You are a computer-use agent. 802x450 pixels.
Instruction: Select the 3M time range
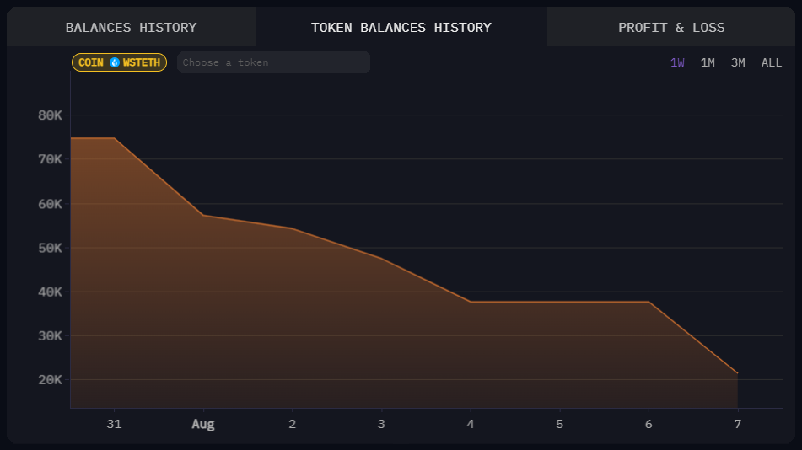click(738, 62)
